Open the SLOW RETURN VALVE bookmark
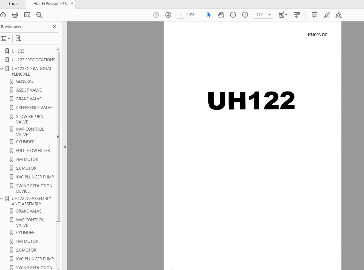364x270 pixels. point(30,119)
